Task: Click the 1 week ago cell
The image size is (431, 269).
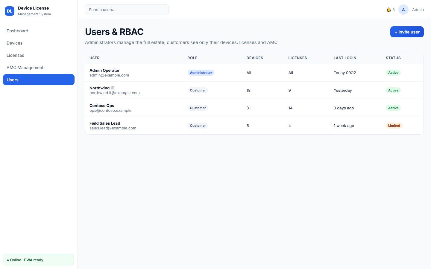Action: point(344,126)
